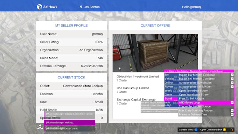Click the Los Santos location pin icon
Viewport: 238px width, 134px height.
click(81, 7)
